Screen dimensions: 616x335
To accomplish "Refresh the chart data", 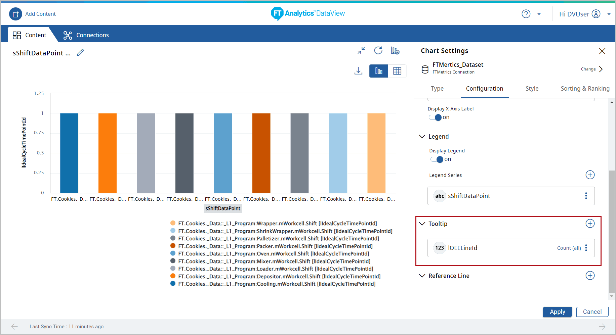I will pyautogui.click(x=378, y=51).
